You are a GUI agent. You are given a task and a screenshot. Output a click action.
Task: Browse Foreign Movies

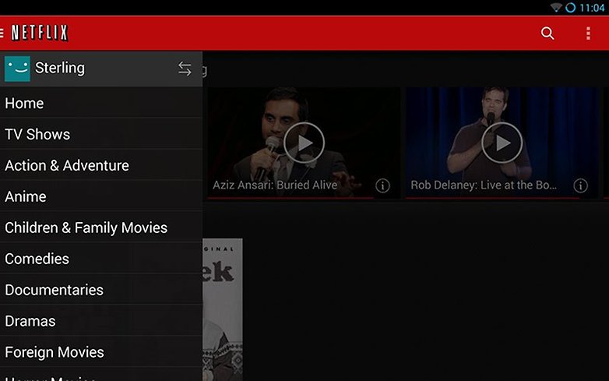[101, 352]
